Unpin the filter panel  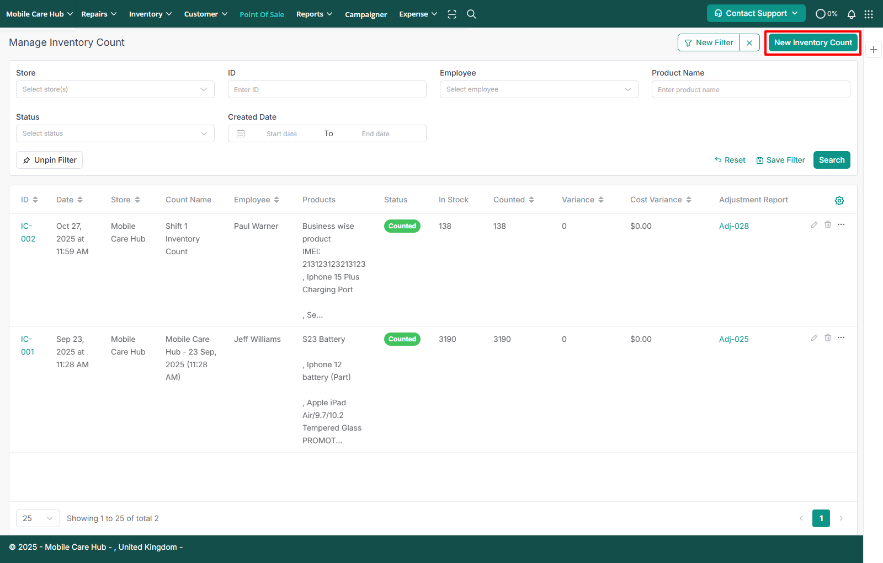tap(50, 160)
